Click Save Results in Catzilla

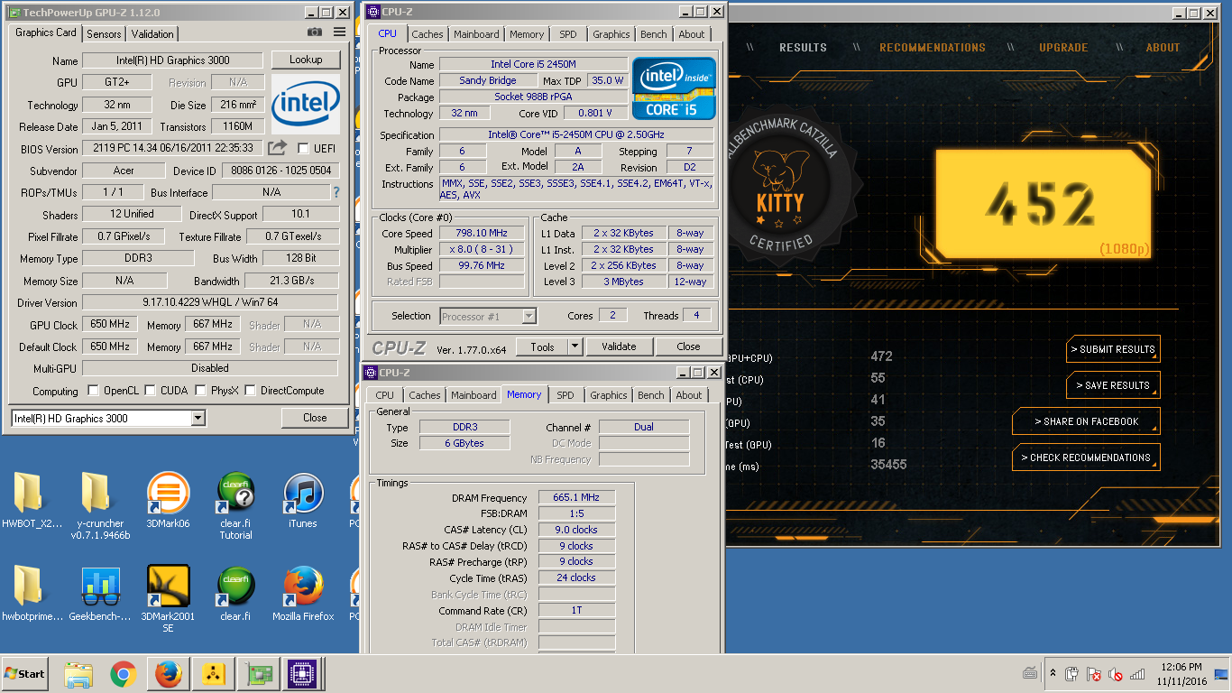click(1112, 385)
